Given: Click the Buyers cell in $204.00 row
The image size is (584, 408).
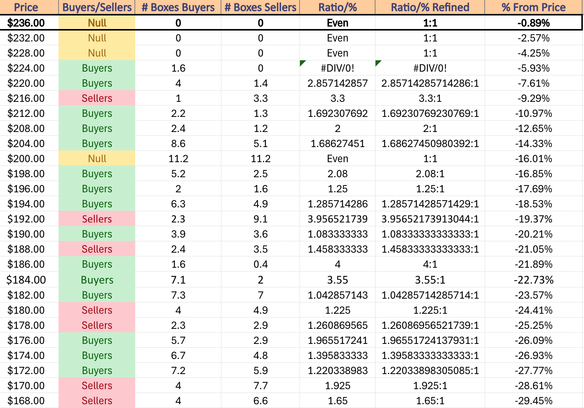Looking at the screenshot, I should click(x=97, y=143).
